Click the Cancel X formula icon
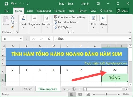 [34, 39]
